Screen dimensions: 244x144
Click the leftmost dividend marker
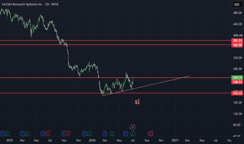(2, 134)
